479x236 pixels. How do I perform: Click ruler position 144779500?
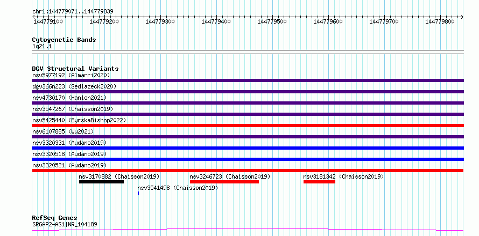point(272,21)
